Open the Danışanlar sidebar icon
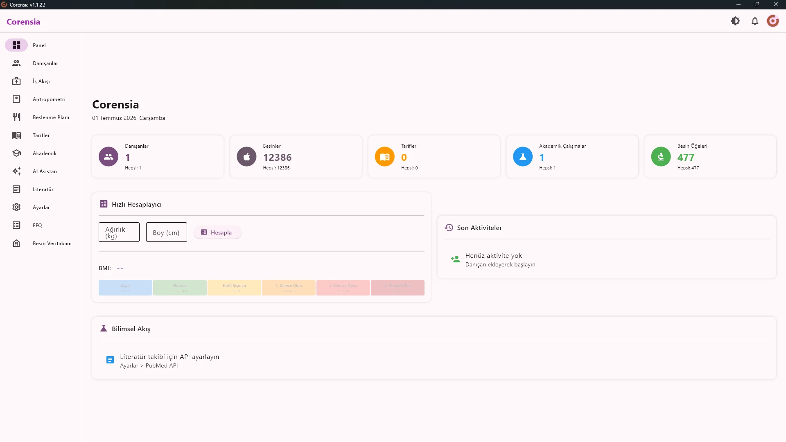 (16, 63)
